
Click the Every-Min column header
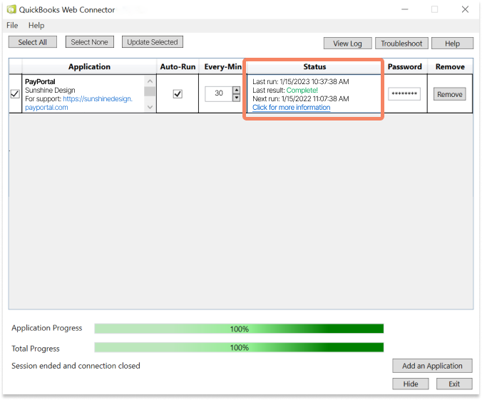pyautogui.click(x=222, y=67)
